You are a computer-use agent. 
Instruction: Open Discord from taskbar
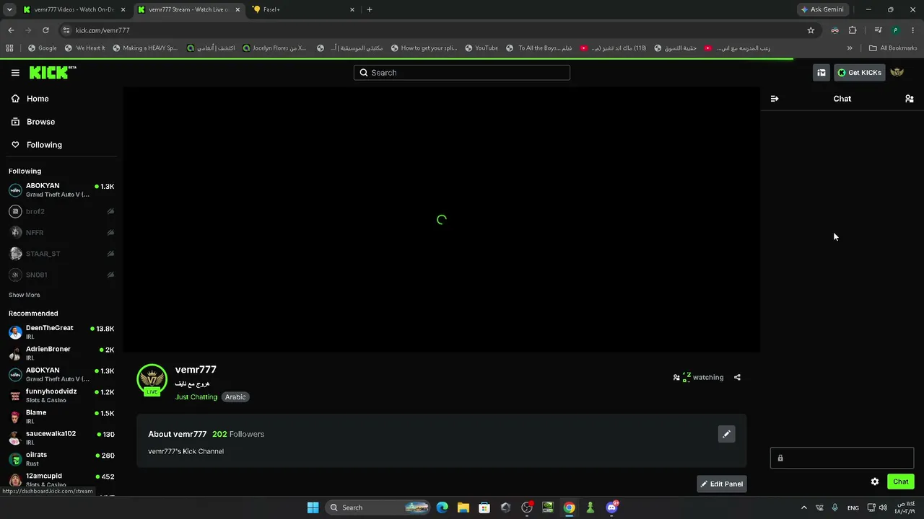coord(611,507)
